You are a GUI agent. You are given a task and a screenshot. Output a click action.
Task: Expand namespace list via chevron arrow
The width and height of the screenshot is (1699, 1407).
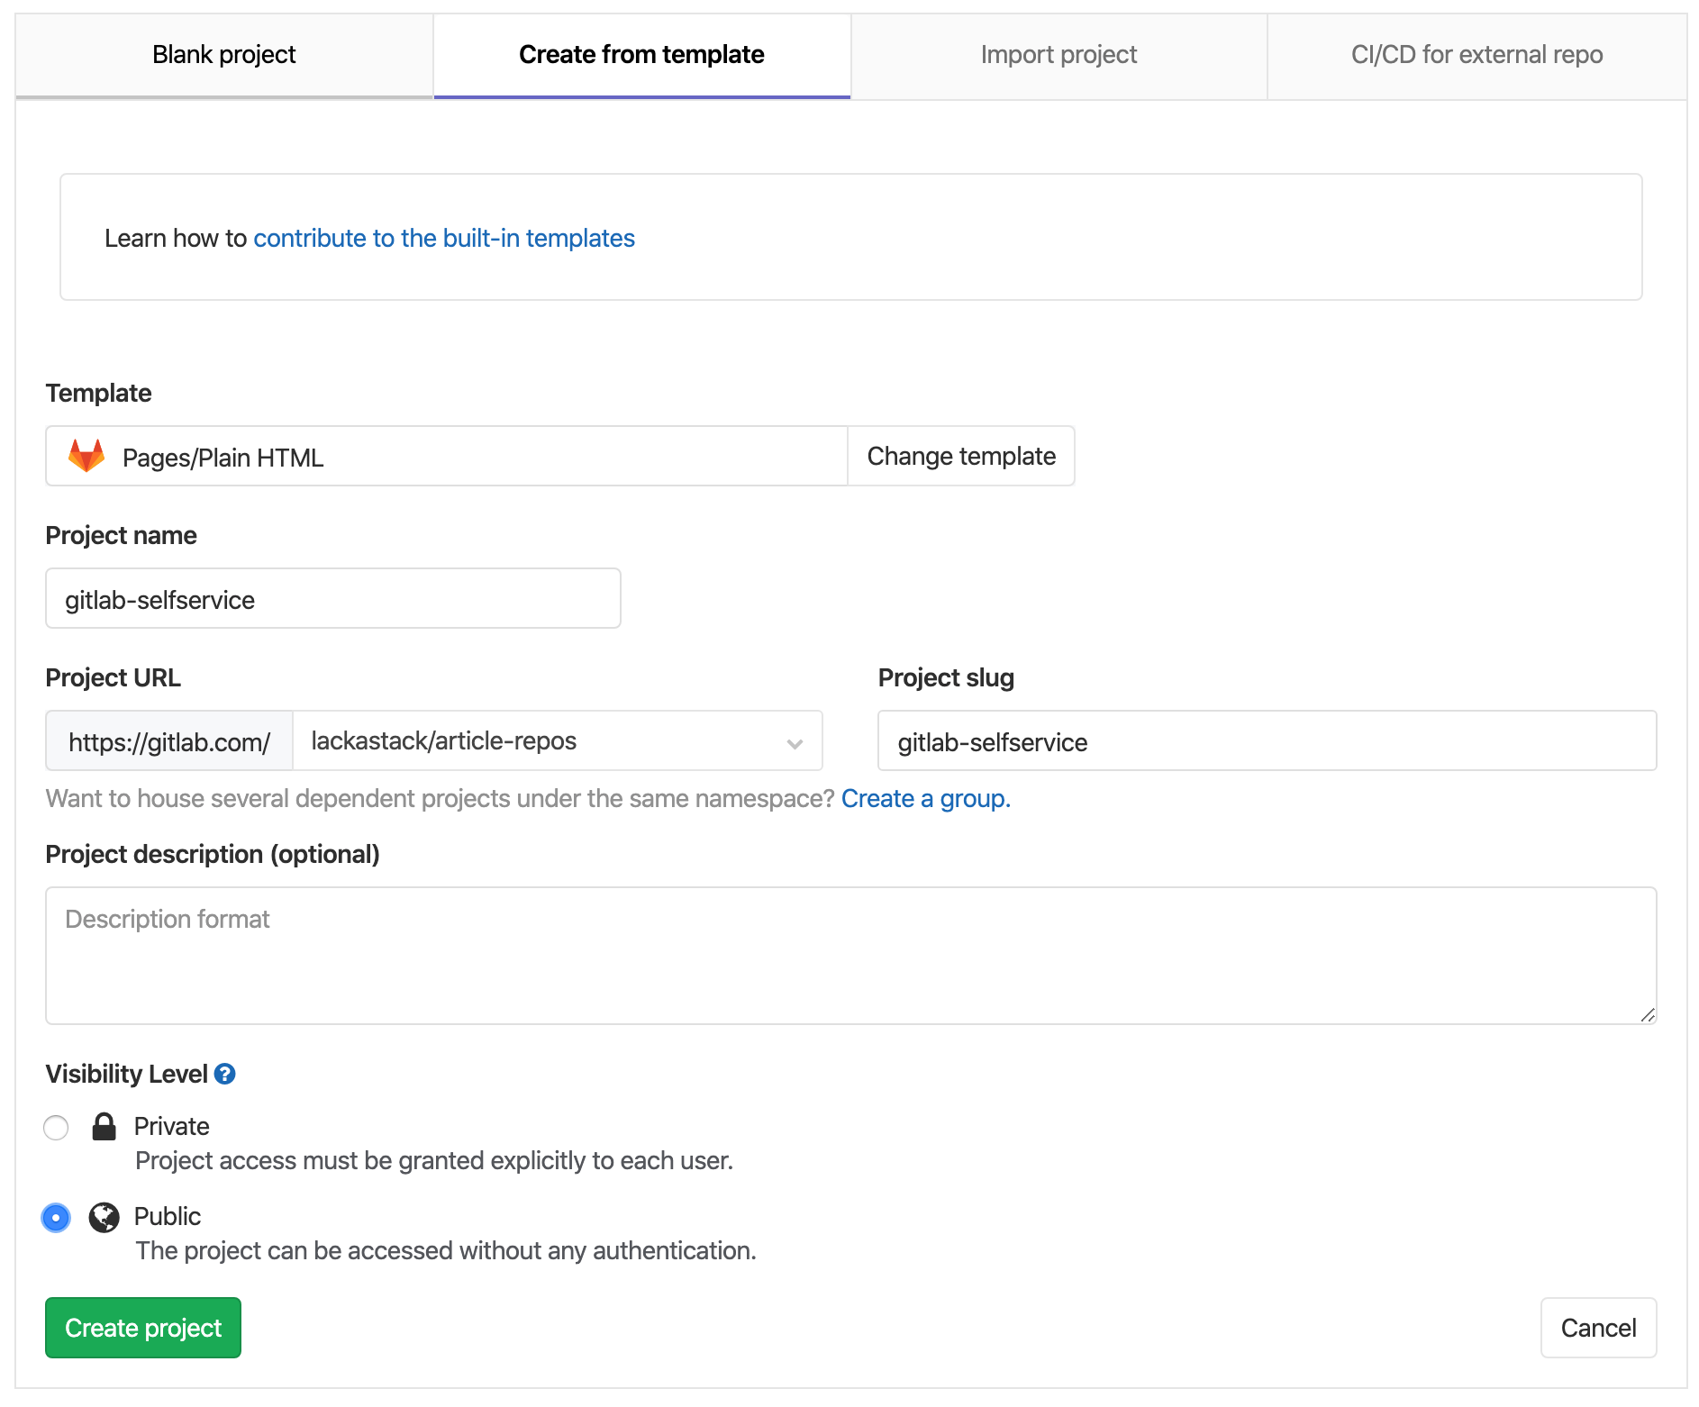point(795,743)
